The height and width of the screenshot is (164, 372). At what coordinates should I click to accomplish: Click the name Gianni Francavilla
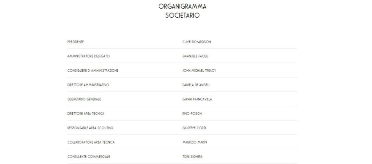197,99
